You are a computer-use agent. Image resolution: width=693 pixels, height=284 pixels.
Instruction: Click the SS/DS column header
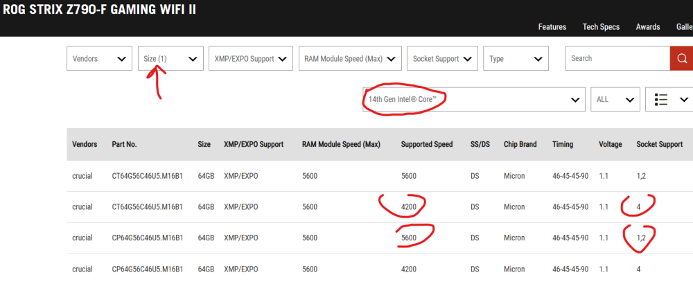(x=480, y=145)
